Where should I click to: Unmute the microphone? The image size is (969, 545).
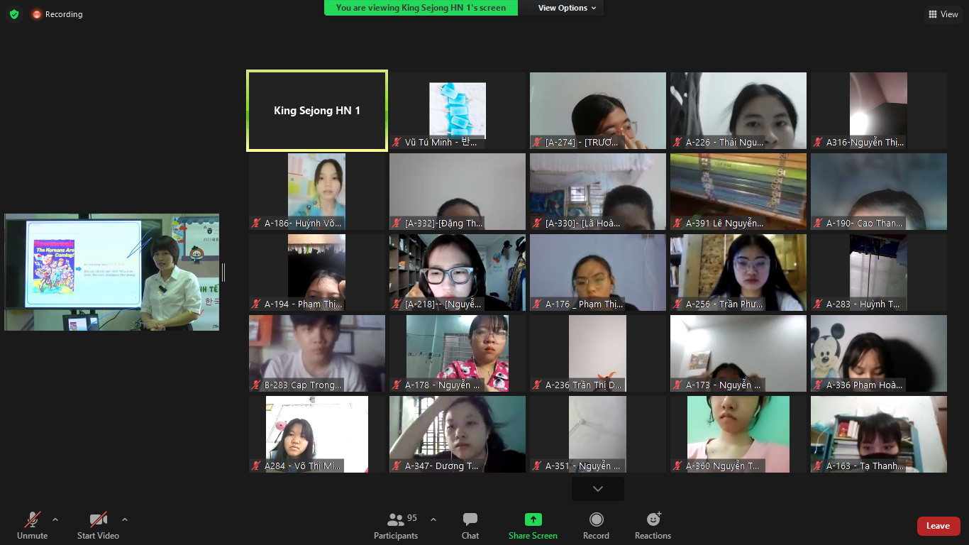pos(33,525)
